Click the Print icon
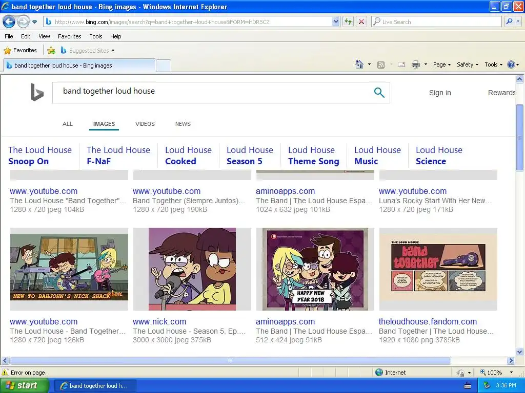The height and width of the screenshot is (393, 525). [x=415, y=64]
